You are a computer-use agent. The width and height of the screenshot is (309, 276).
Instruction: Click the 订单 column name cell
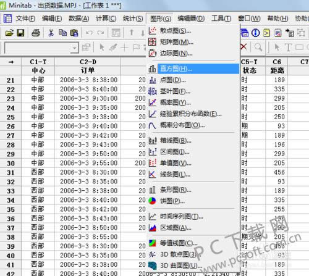click(x=88, y=70)
